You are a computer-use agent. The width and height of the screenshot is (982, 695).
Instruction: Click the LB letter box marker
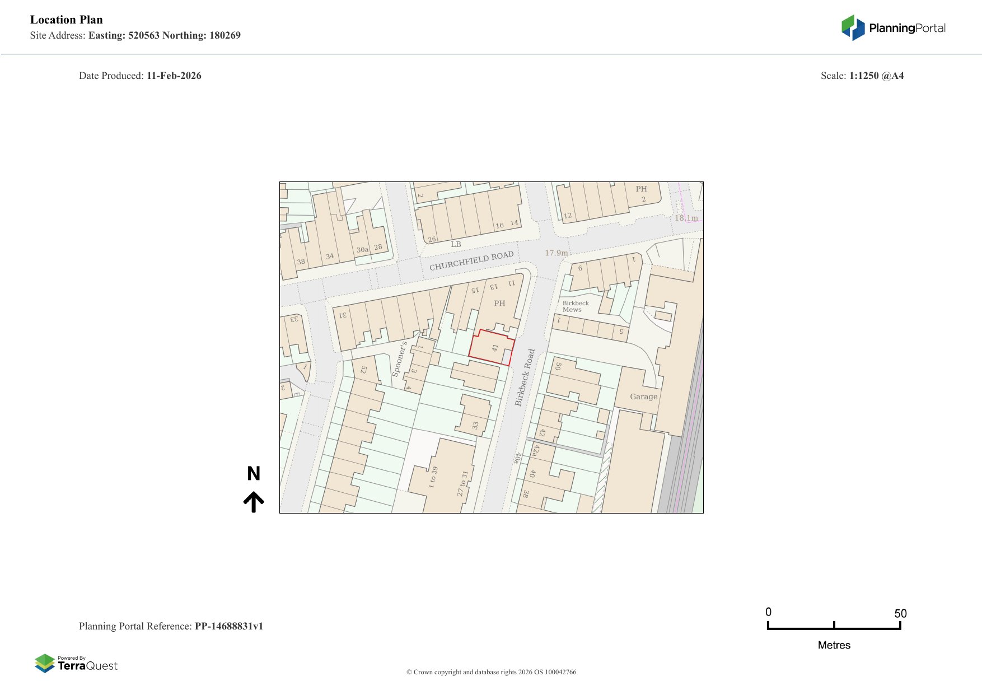pyautogui.click(x=456, y=245)
